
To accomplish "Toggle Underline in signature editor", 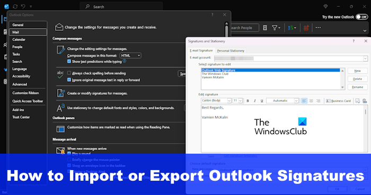I will [262, 101].
